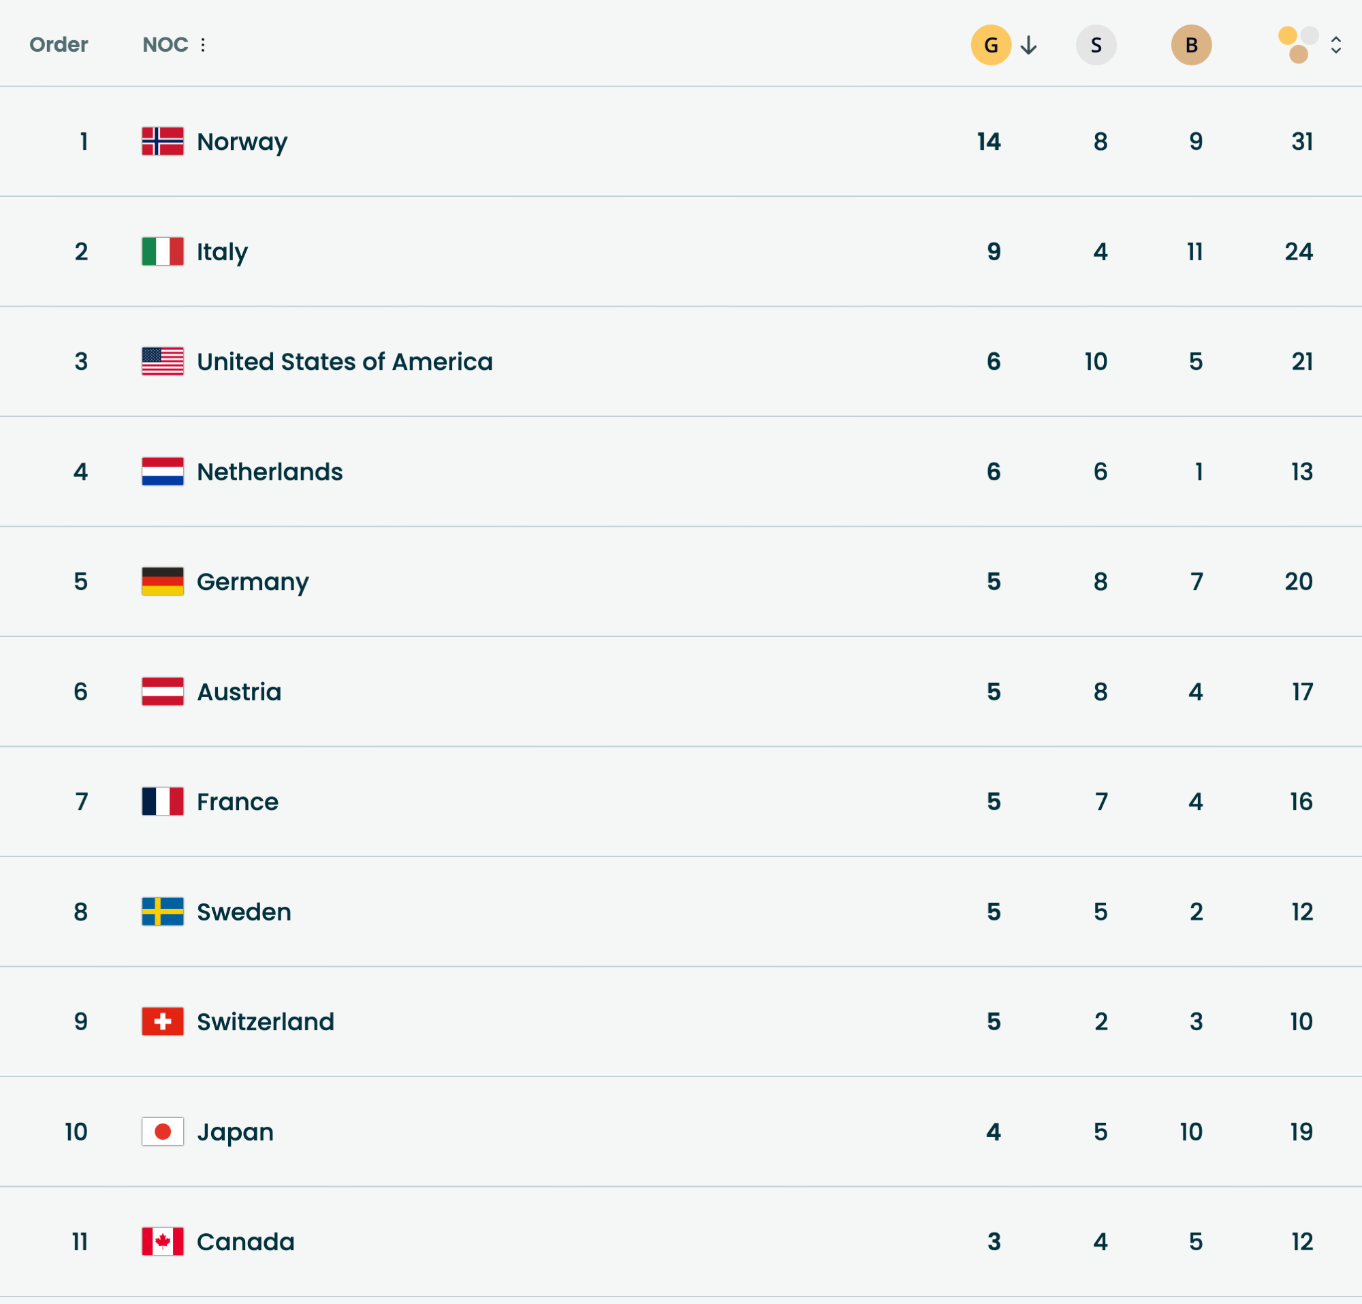Click the Canada flag icon

pyautogui.click(x=163, y=1241)
